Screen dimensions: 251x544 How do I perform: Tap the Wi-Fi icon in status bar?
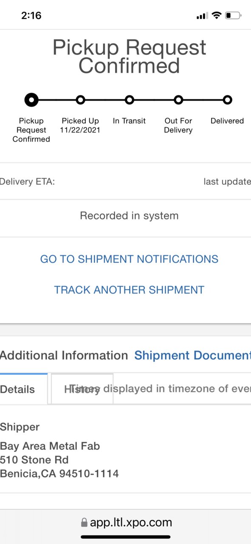coord(217,16)
